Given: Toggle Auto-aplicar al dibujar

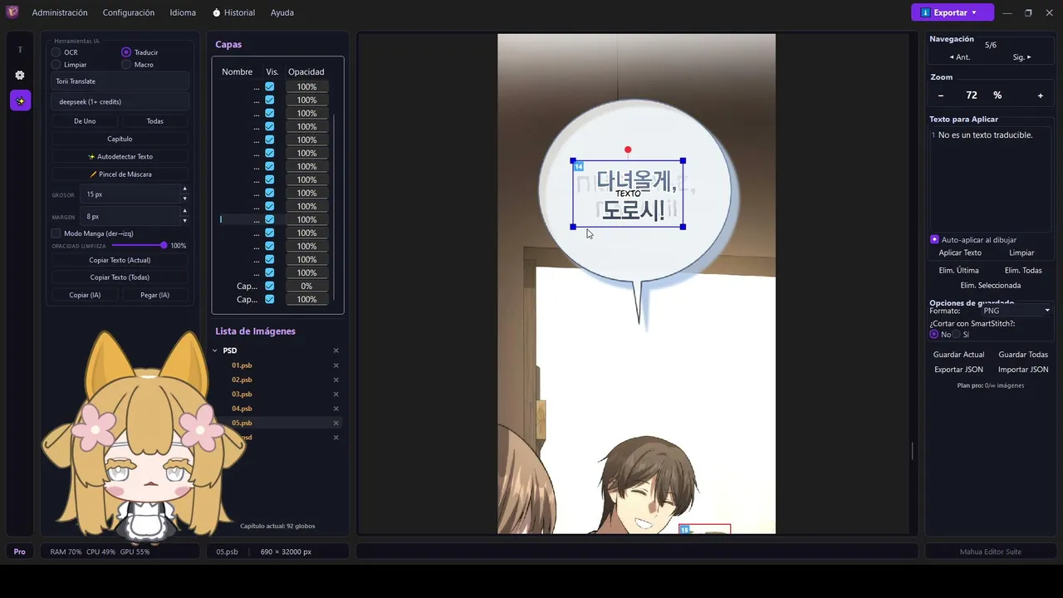Looking at the screenshot, I should 934,239.
